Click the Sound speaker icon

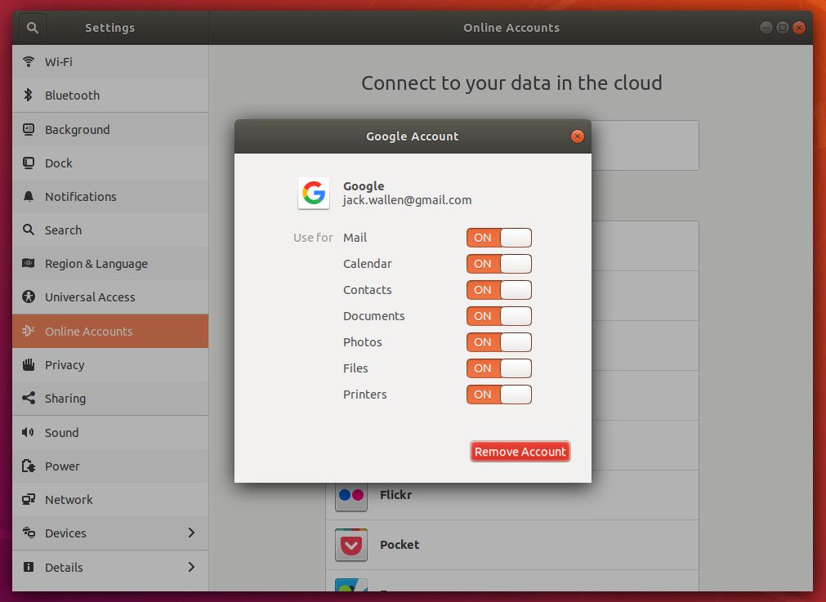coord(29,432)
